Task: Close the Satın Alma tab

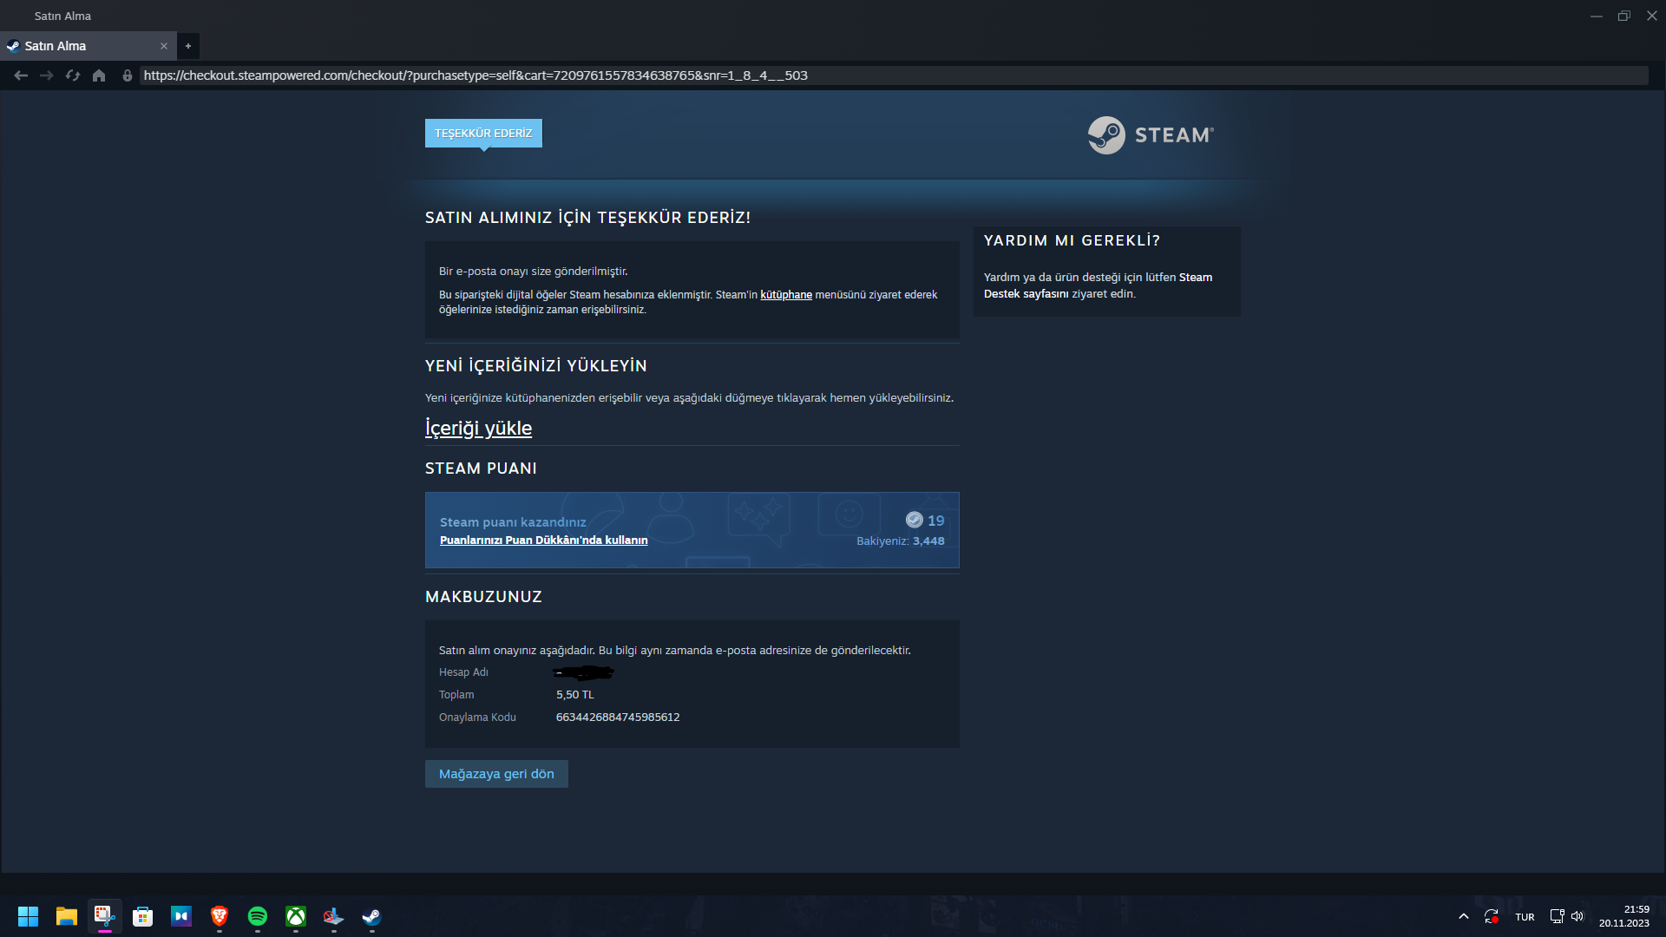Action: 164,46
